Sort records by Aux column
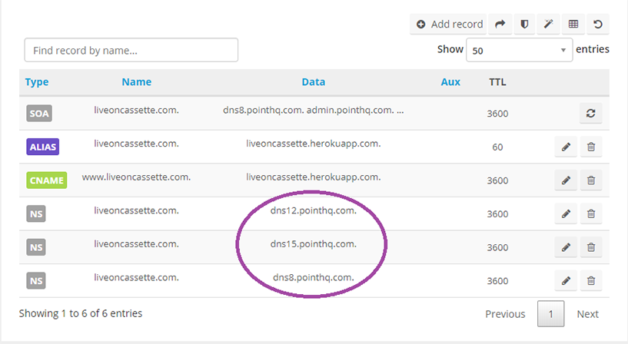The height and width of the screenshot is (344, 628). click(x=450, y=82)
